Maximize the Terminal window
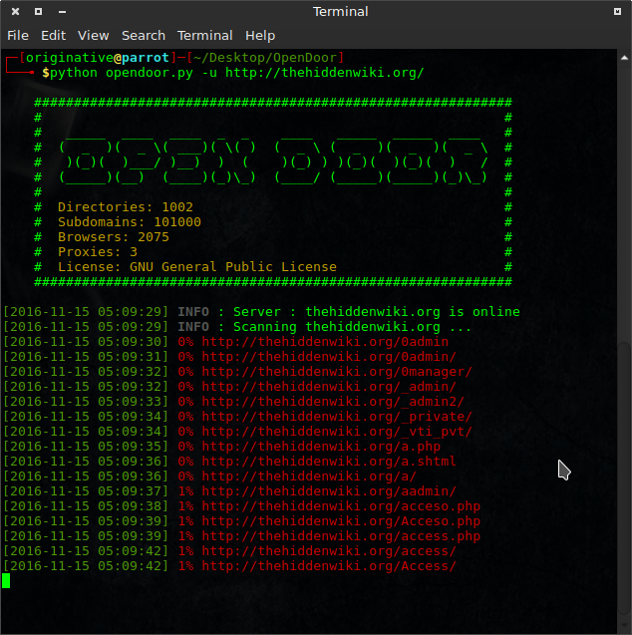This screenshot has height=635, width=632. coord(38,12)
